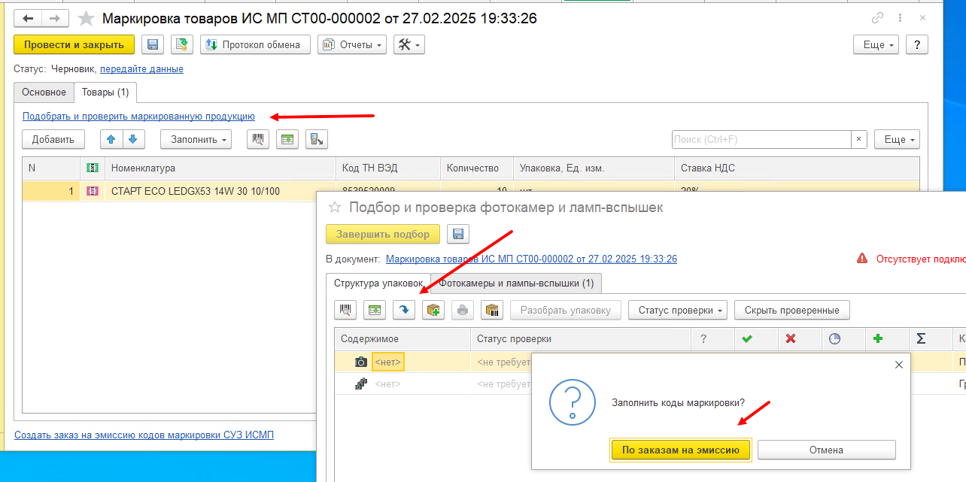Viewport: 966px width, 482px height.
Task: Click the post document icon in top toolbar
Action: point(181,45)
